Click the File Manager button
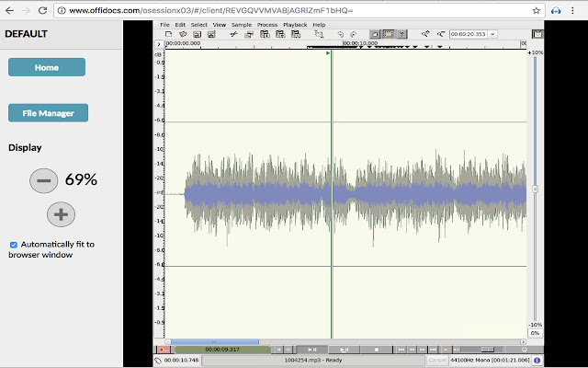Screen dimensions: 588x368 click(x=47, y=113)
